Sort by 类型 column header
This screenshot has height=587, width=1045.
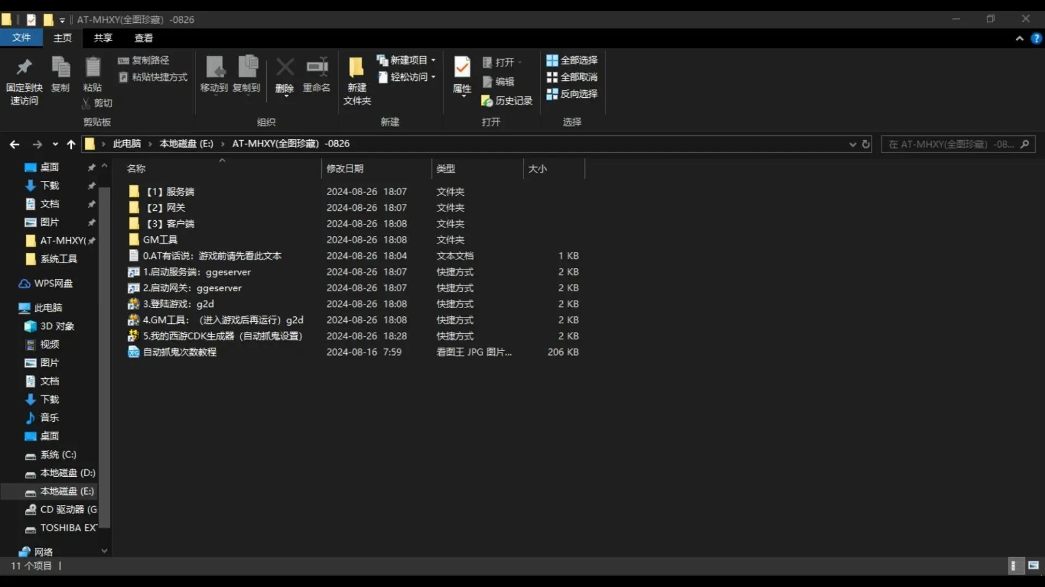477,168
